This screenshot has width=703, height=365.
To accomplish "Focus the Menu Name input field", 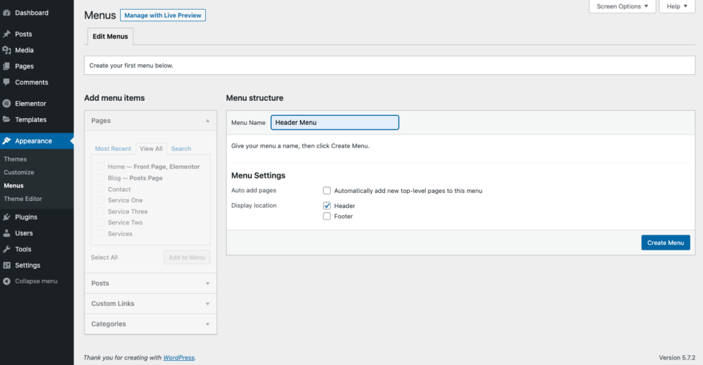I will (x=334, y=123).
